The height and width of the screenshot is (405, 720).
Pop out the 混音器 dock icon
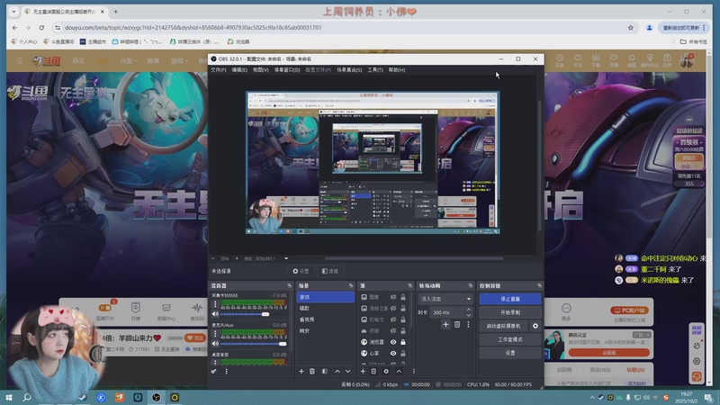point(289,285)
